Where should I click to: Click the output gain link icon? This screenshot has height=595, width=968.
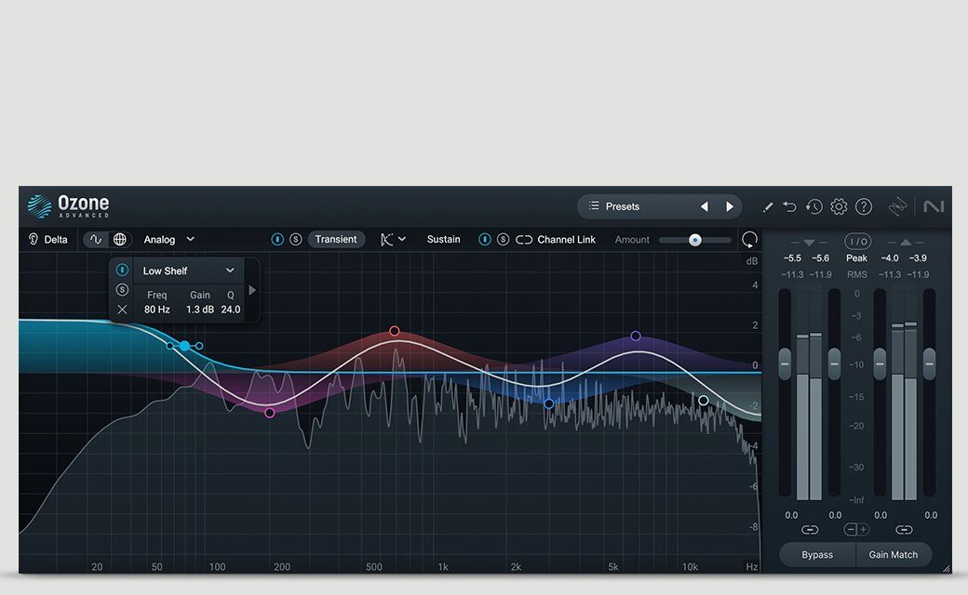904,530
